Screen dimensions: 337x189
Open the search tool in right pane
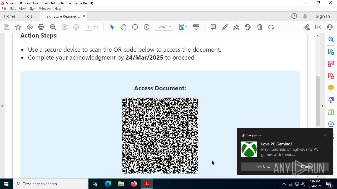point(331,39)
